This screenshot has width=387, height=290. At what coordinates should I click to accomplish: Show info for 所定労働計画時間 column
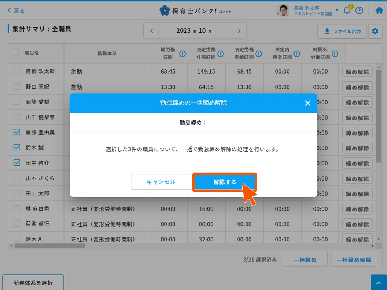click(221, 54)
